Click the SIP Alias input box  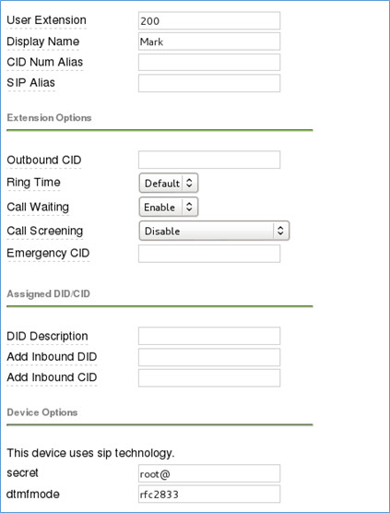pos(209,83)
